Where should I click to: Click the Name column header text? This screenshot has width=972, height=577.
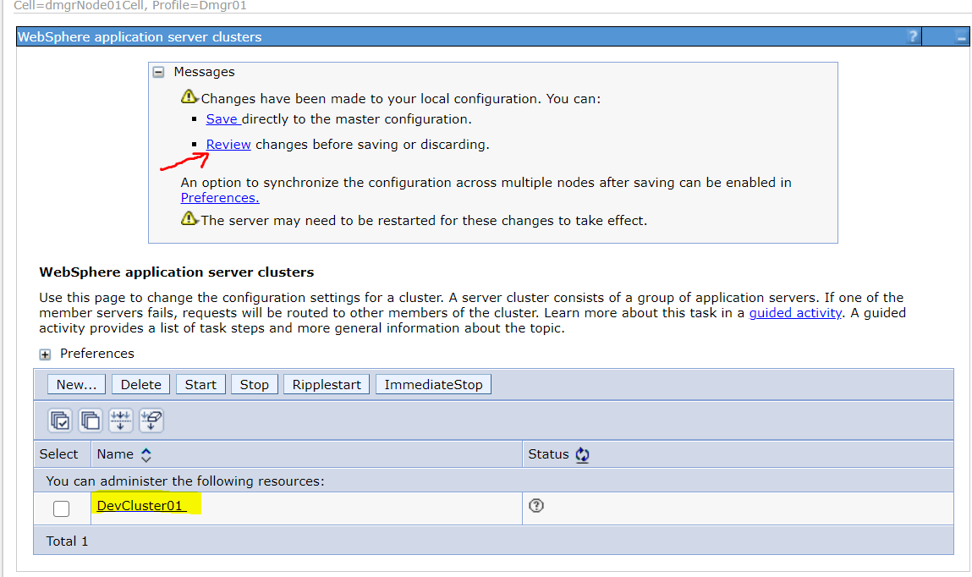(x=115, y=454)
